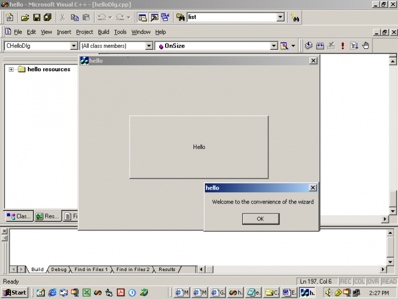
Task: Open the CHelloDlg class dropdown
Action: pyautogui.click(x=74, y=46)
